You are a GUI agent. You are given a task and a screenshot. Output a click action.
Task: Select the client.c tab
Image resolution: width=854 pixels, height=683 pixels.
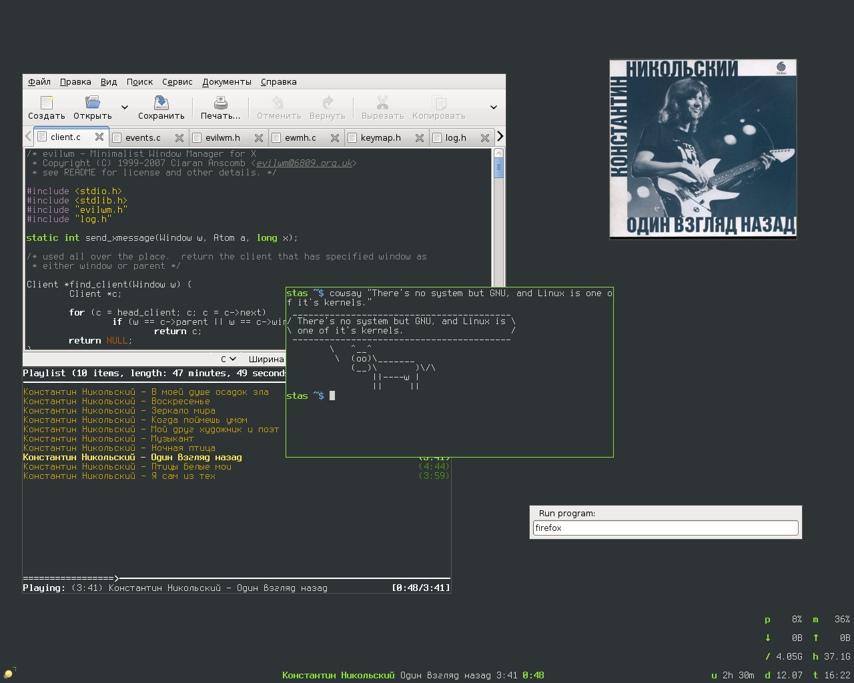65,137
